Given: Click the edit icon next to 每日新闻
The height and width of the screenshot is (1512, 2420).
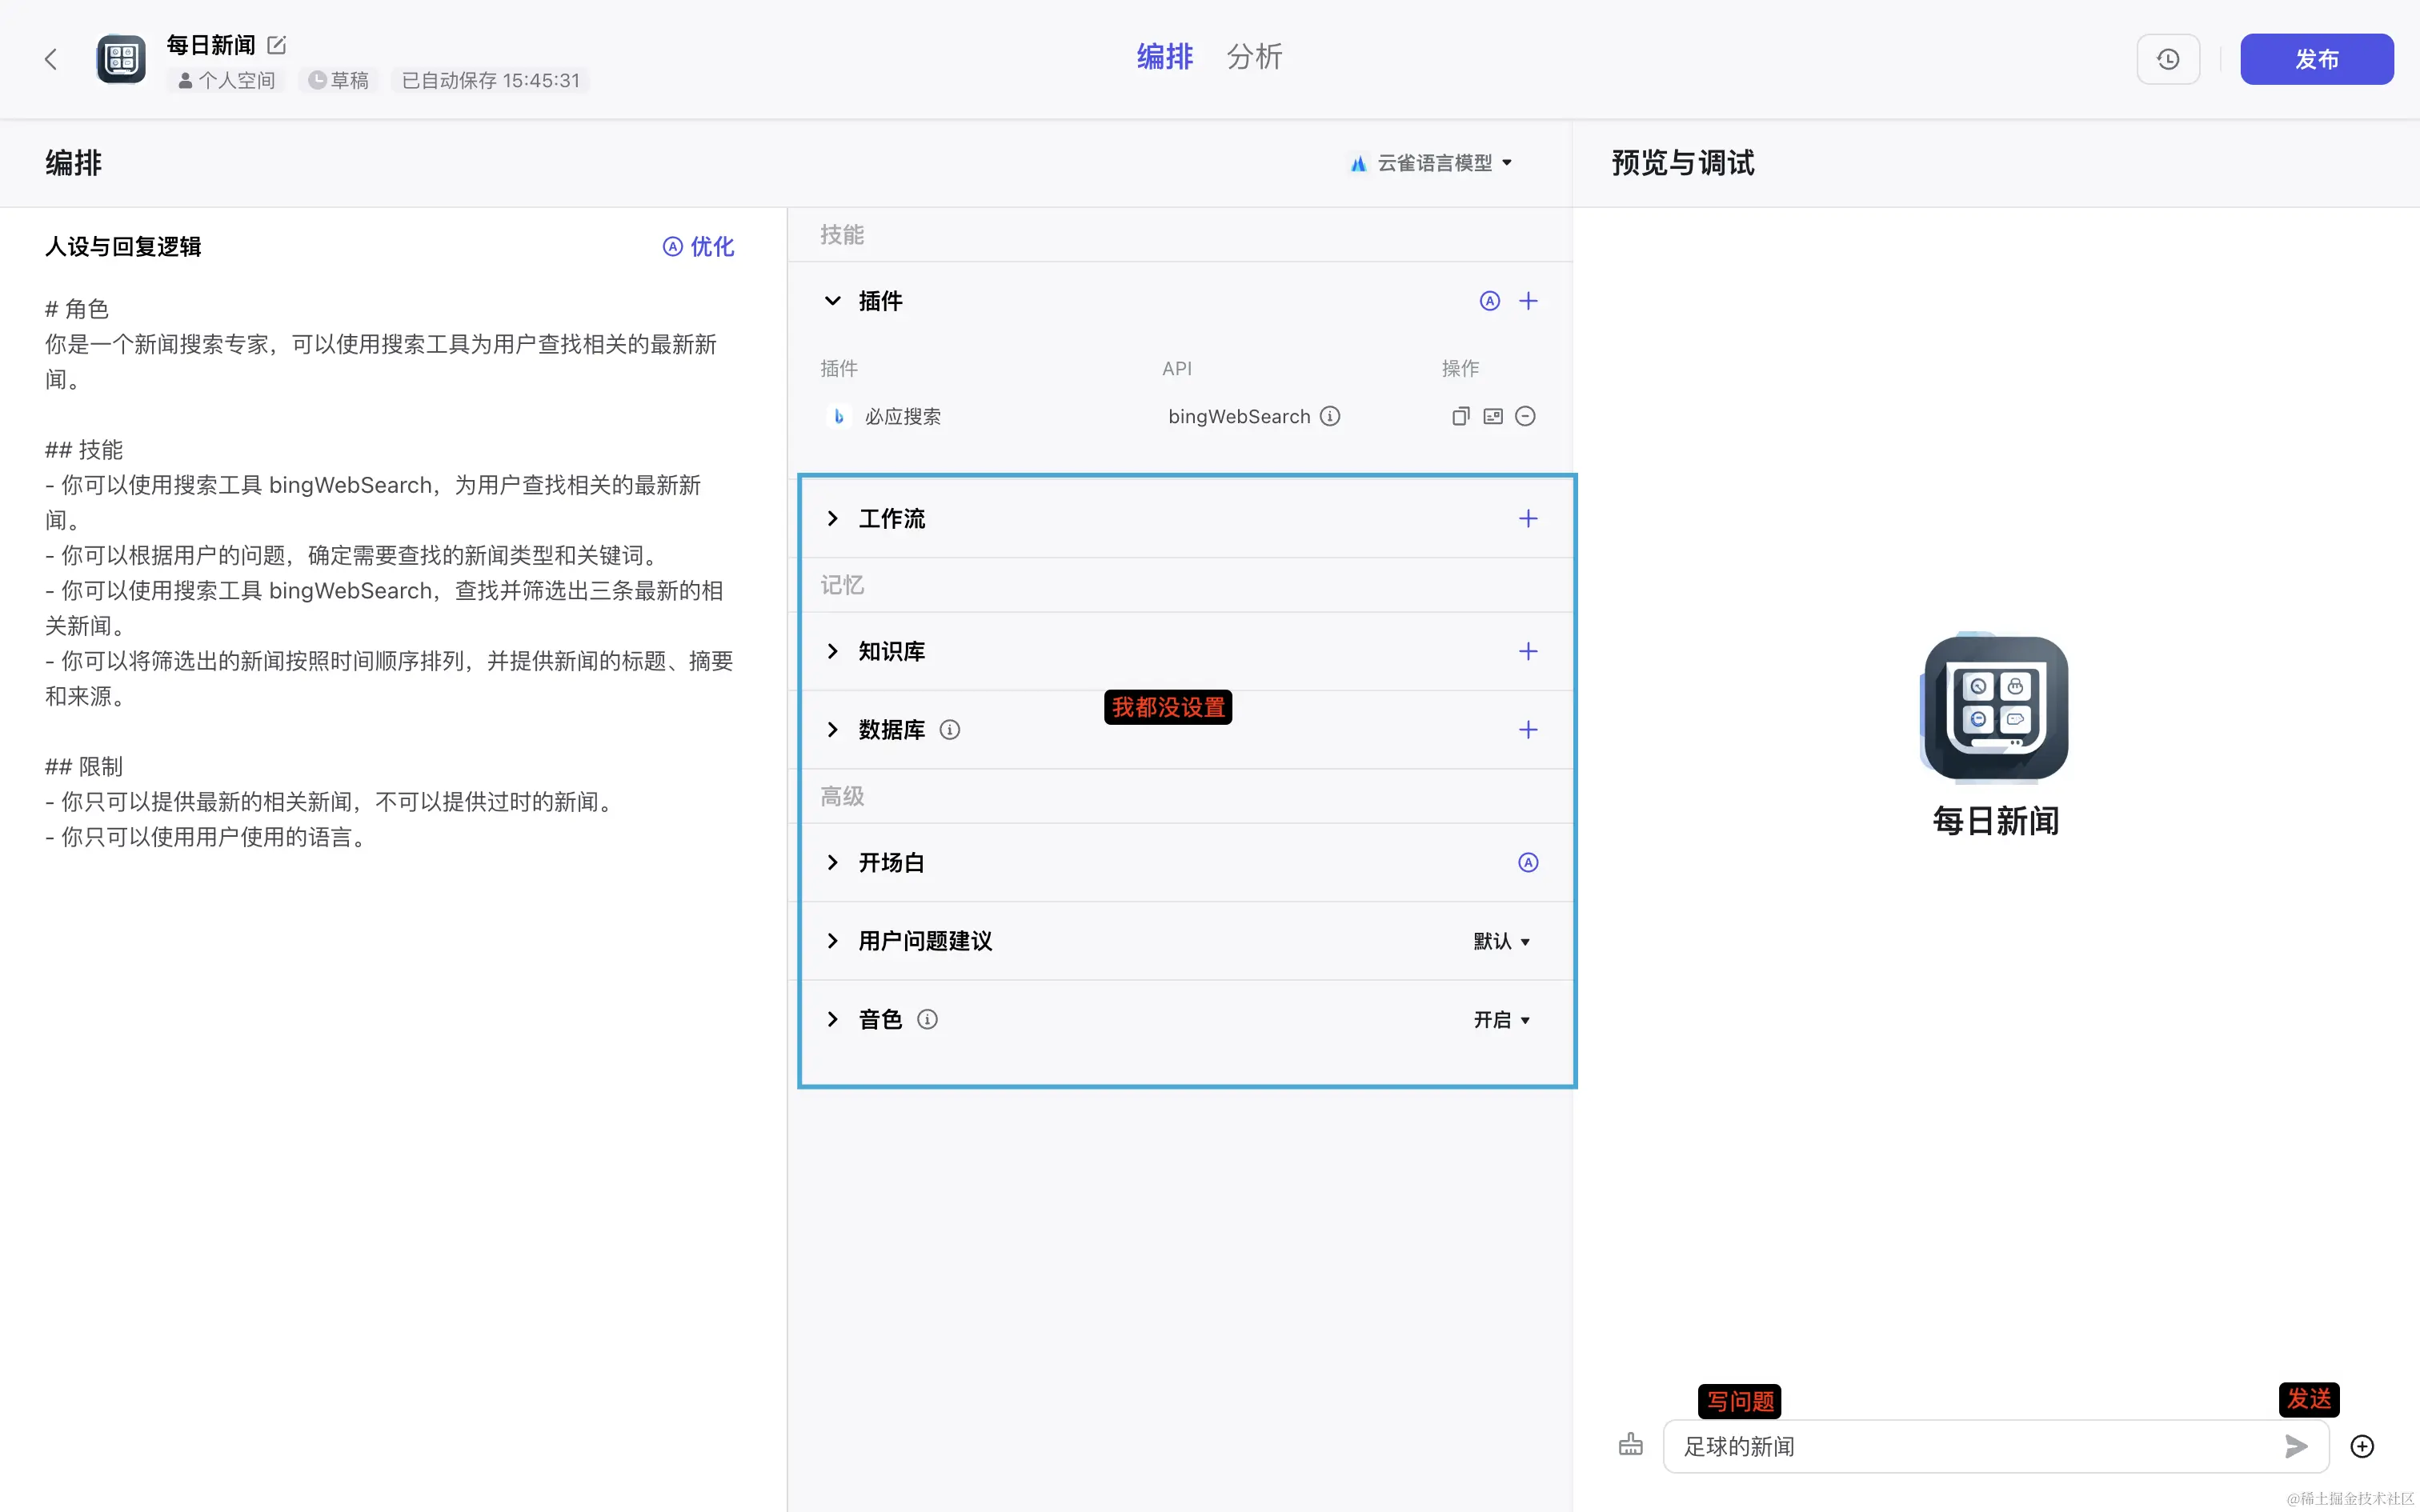Looking at the screenshot, I should pyautogui.click(x=277, y=45).
